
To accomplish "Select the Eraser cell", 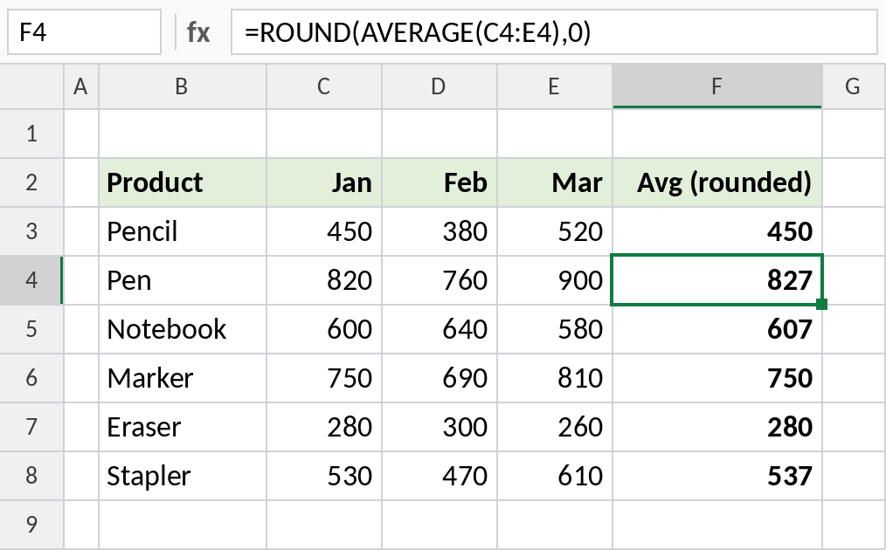I will (x=183, y=427).
